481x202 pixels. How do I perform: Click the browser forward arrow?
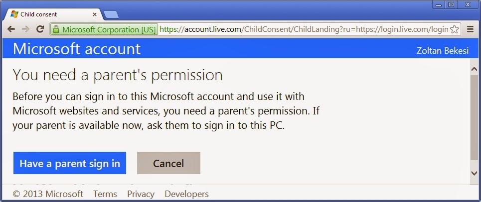coord(25,29)
